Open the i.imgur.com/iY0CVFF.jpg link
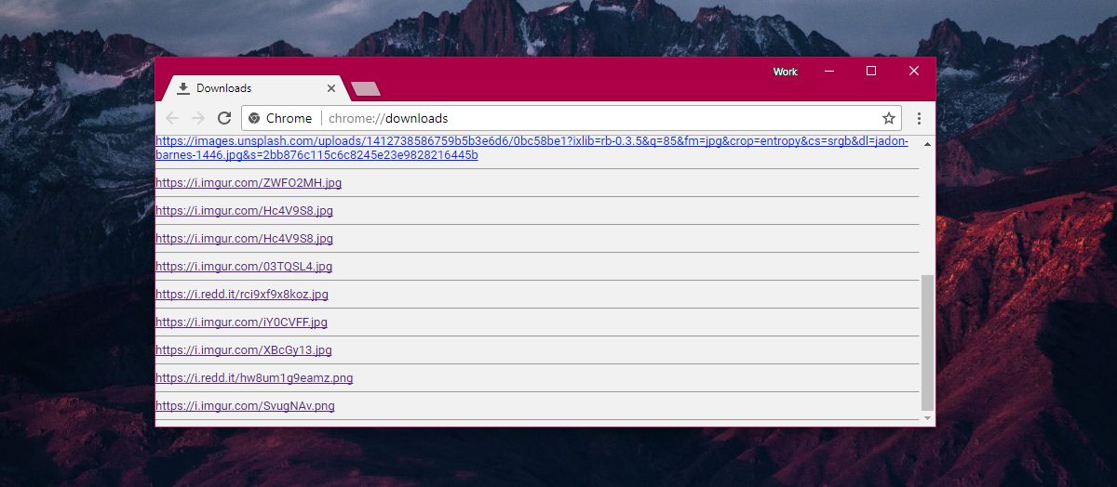 241,322
